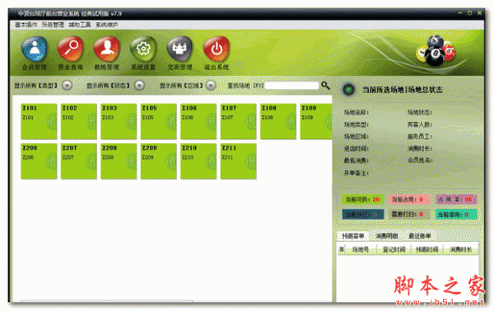Switch to 消费明细 tab
Screen dimensions: 494x311
point(387,236)
